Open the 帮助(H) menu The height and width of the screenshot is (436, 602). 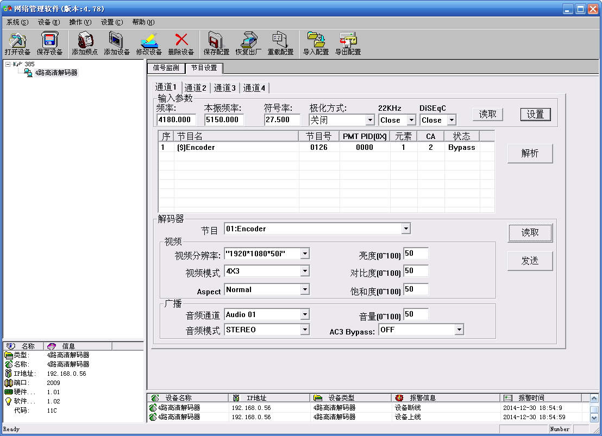pyautogui.click(x=143, y=22)
